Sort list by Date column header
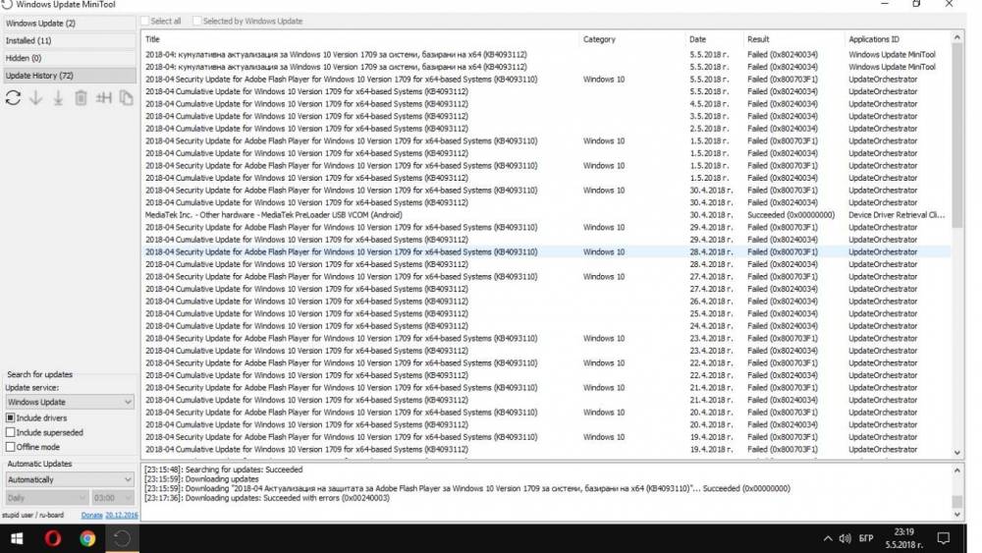 (714, 39)
